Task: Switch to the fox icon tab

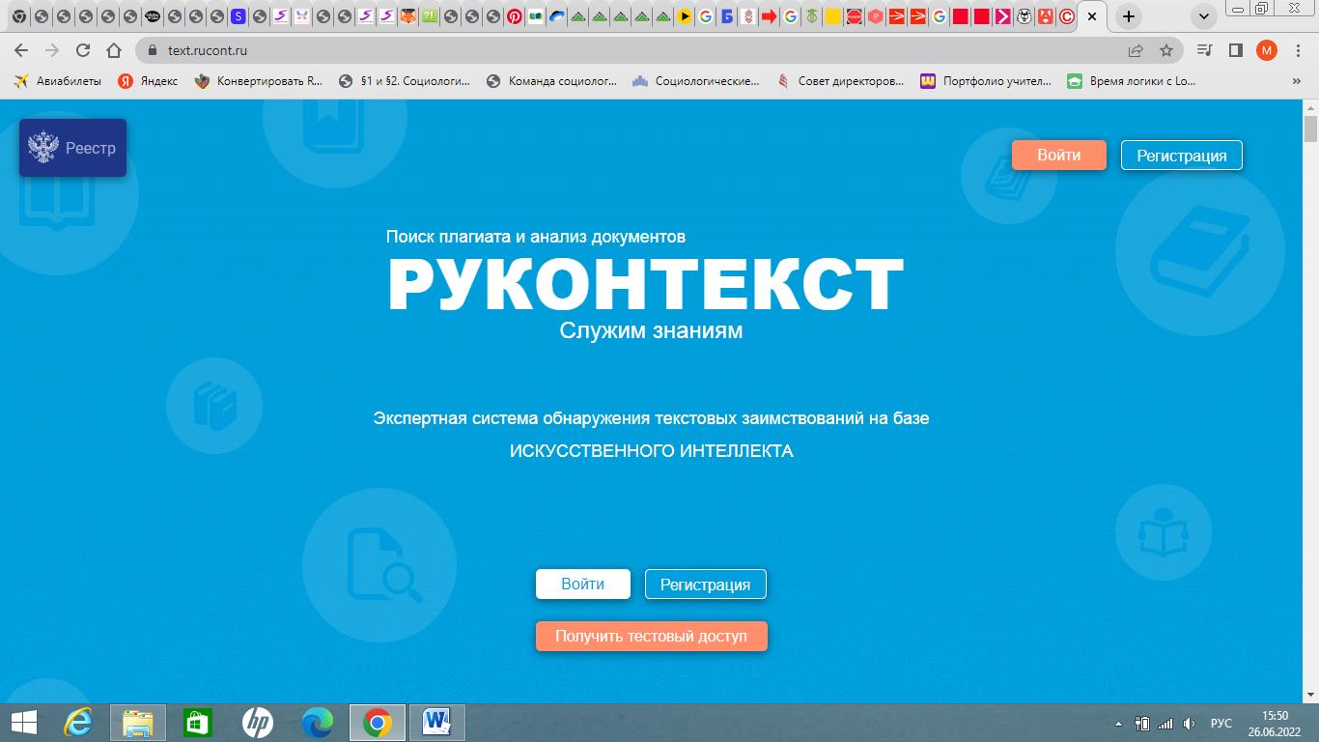Action: coord(407,16)
